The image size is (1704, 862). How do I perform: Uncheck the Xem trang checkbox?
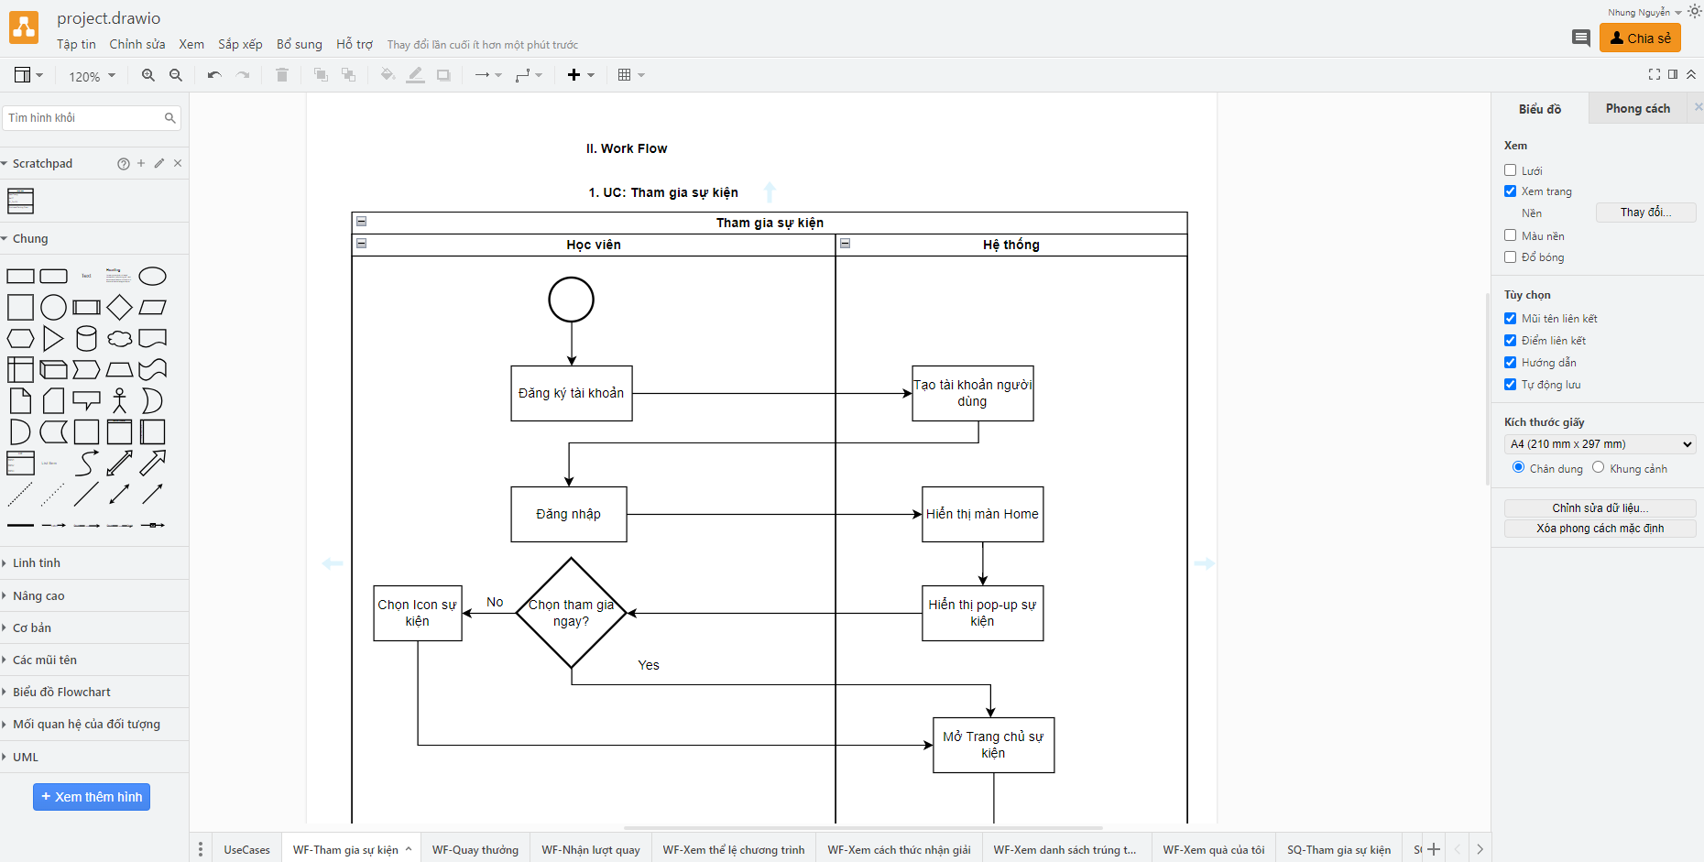point(1510,191)
